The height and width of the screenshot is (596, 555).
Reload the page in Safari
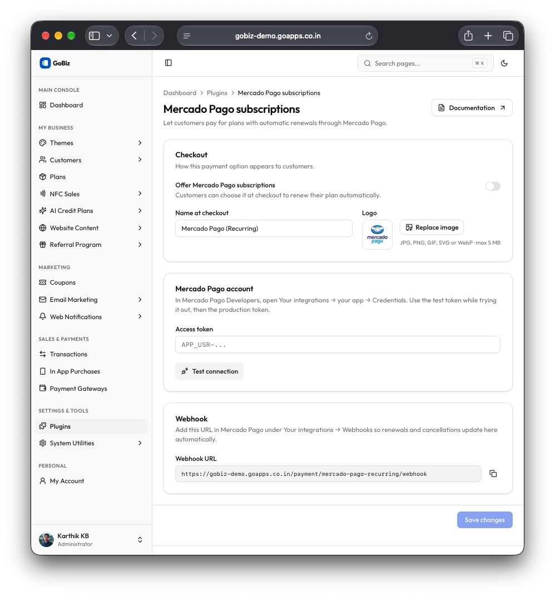[368, 36]
